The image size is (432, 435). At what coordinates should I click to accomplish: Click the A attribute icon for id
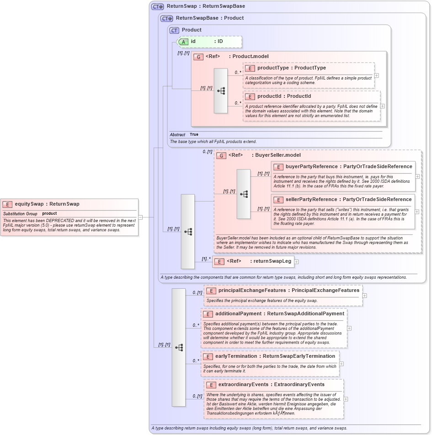(183, 41)
